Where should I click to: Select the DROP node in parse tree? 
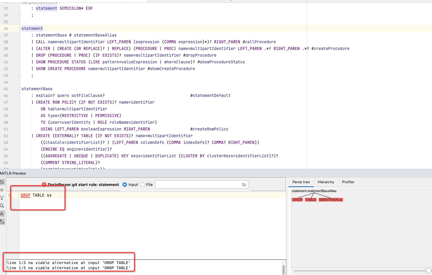pos(297,200)
